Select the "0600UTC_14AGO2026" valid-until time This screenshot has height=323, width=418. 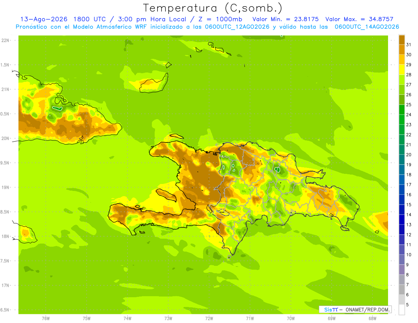point(366,27)
